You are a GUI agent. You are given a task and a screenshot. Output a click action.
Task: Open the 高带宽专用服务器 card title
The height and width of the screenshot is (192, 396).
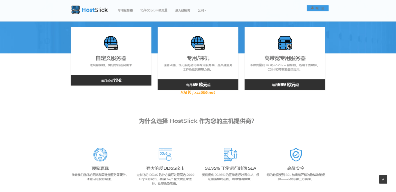(x=285, y=58)
